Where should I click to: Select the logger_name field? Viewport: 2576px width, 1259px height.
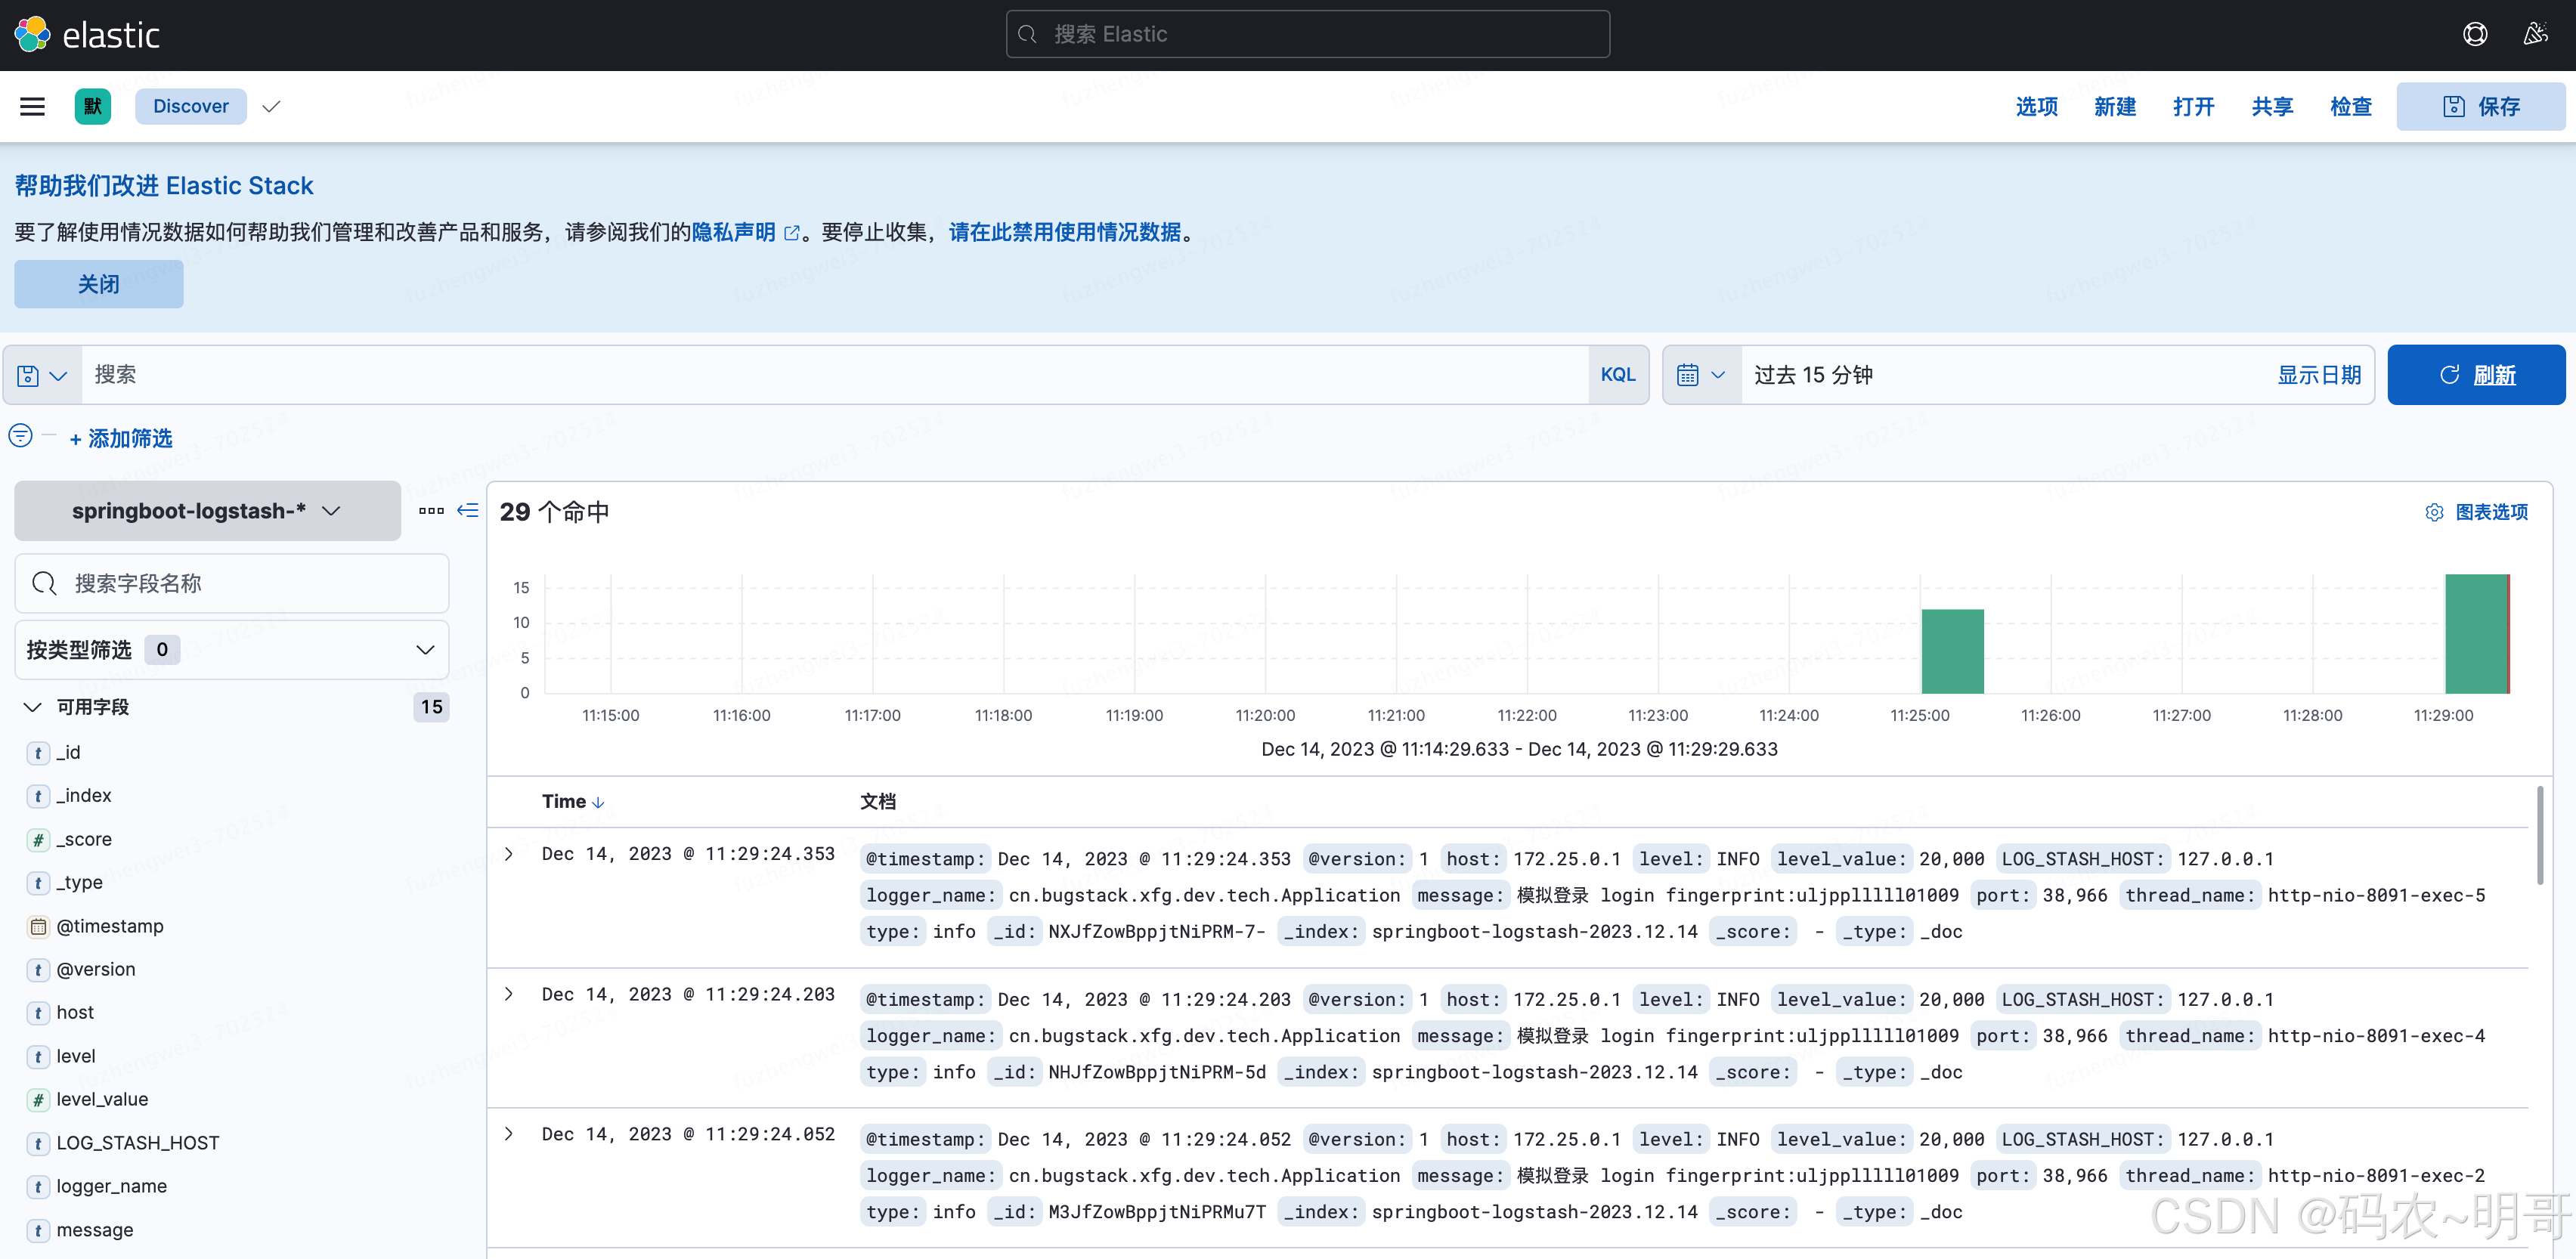coord(112,1187)
